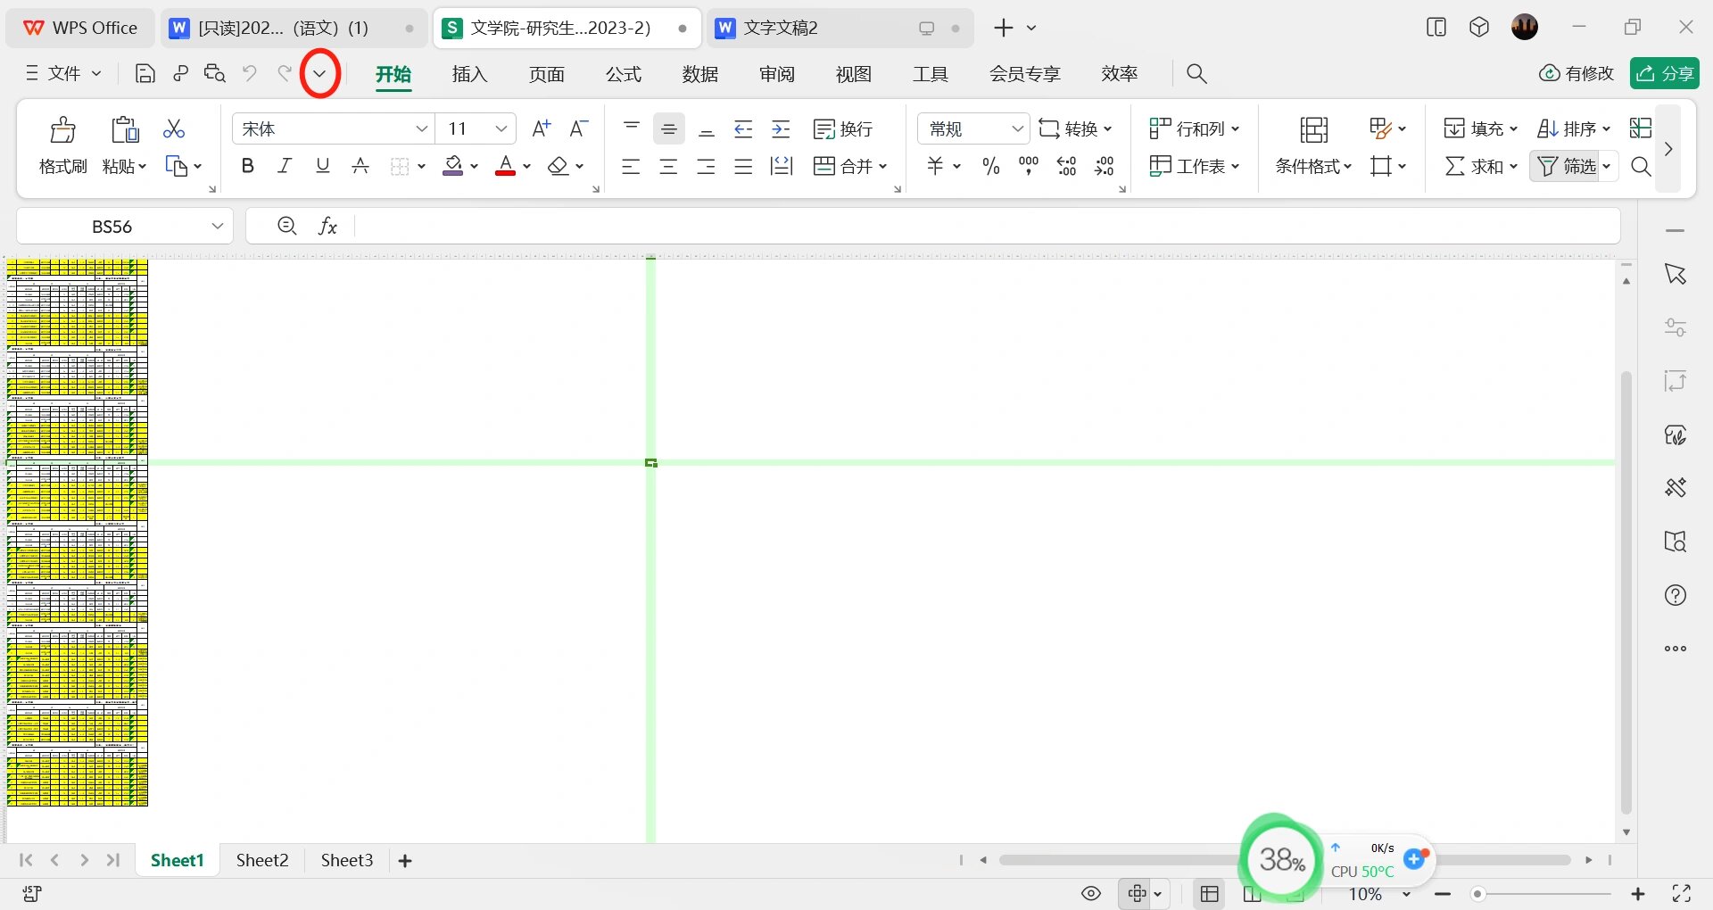This screenshot has height=910, width=1713.
Task: Click the distributed alignment icon
Action: point(781,166)
